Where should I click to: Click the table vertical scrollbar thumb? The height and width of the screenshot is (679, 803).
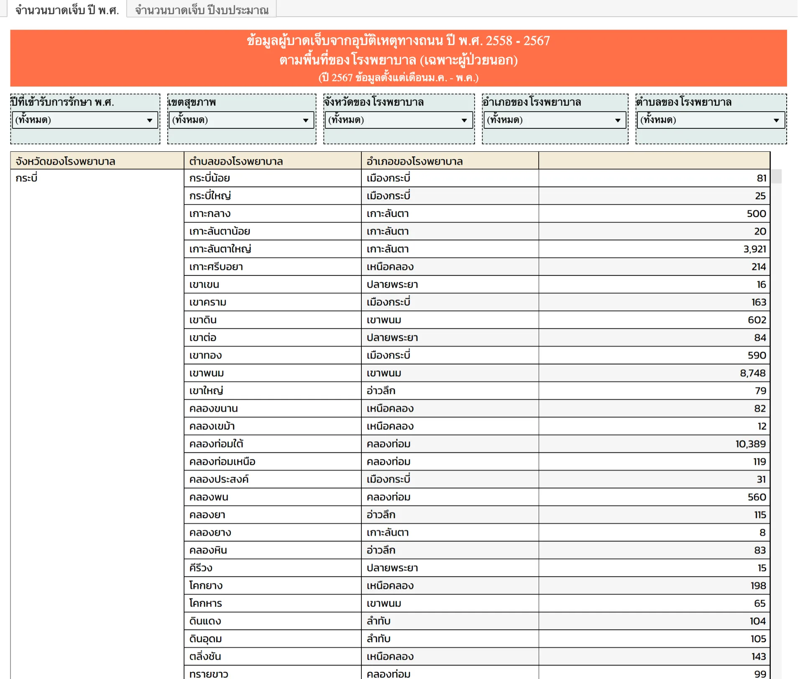777,176
